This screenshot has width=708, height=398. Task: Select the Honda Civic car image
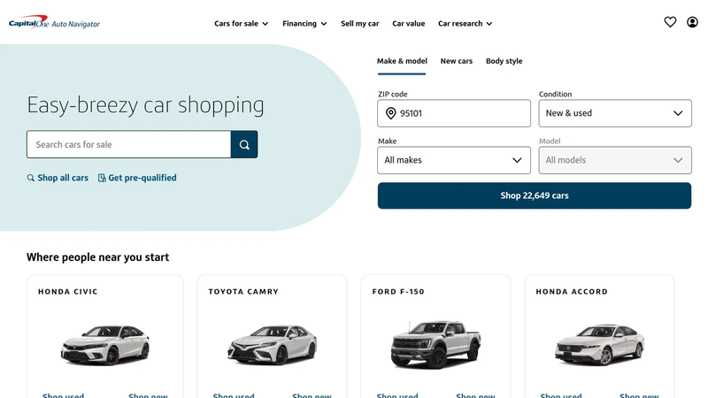tap(104, 344)
